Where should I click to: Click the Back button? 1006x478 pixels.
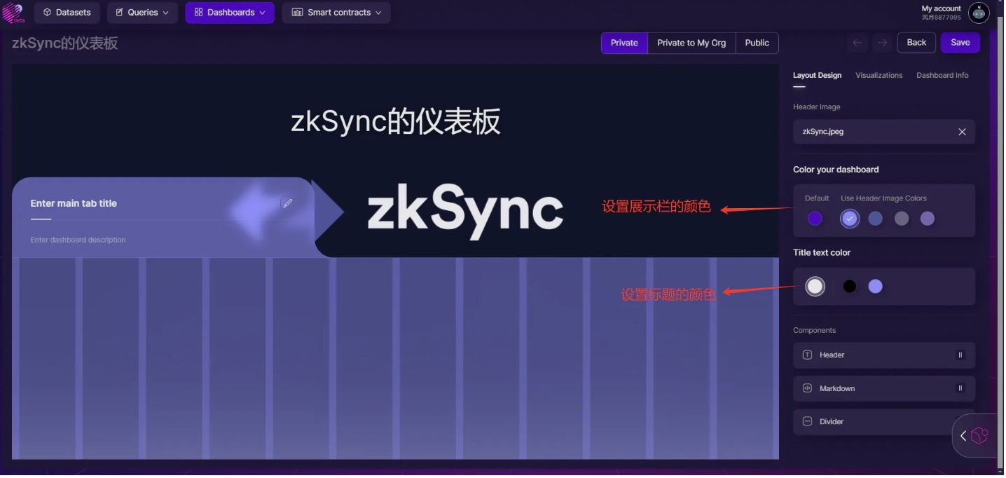pos(918,43)
